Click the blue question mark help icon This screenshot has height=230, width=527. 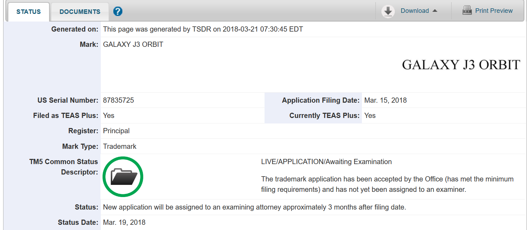(118, 11)
